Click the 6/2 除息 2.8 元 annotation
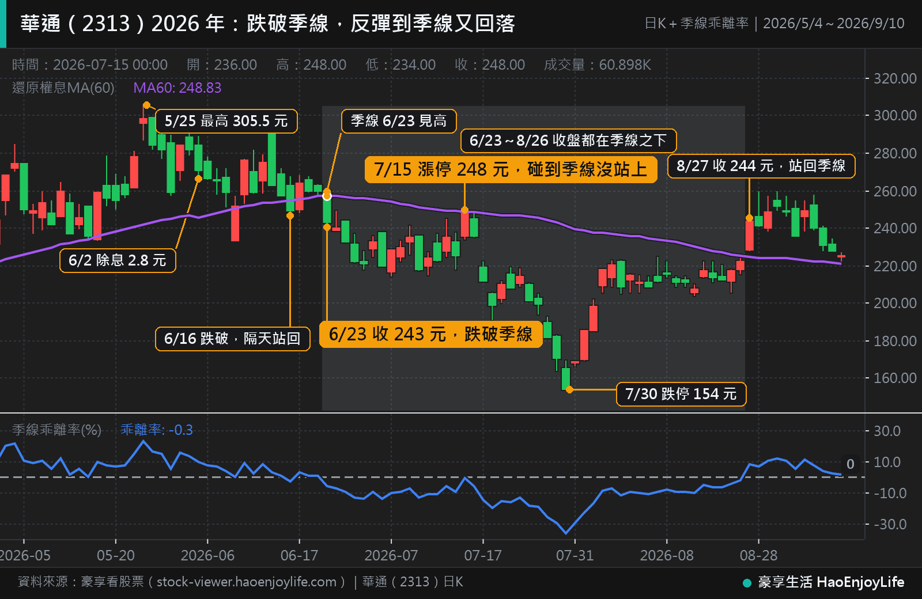The width and height of the screenshot is (922, 599). click(118, 260)
